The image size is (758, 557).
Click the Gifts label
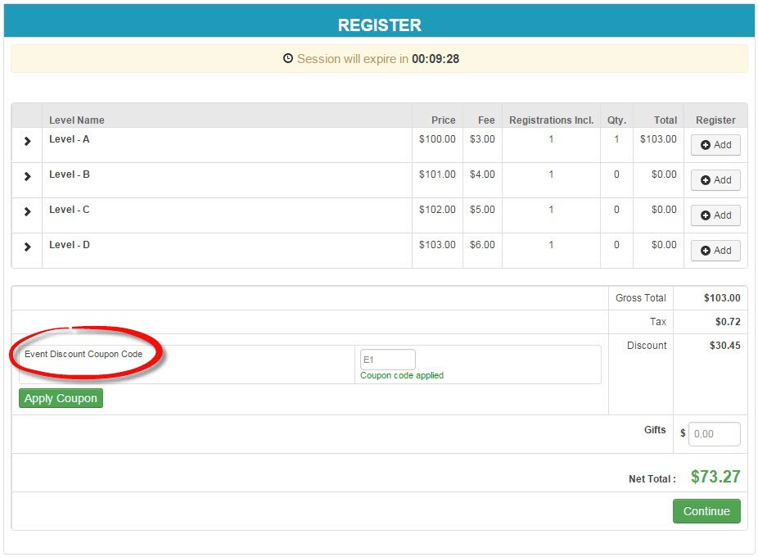click(655, 430)
